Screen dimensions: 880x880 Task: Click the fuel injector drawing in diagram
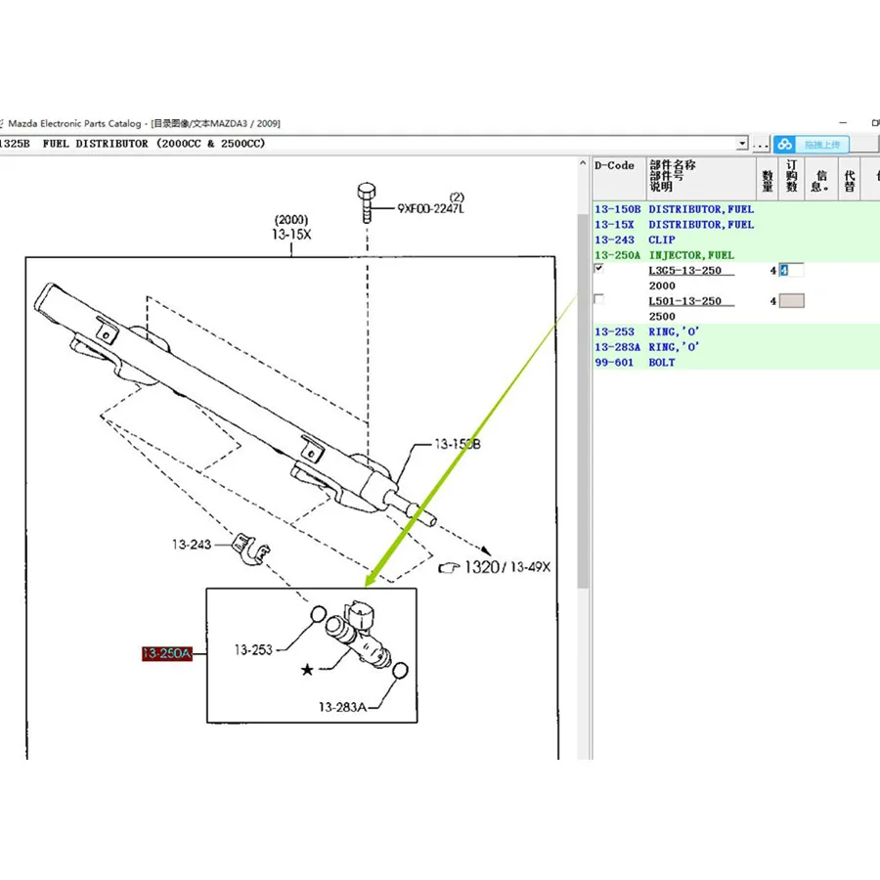tap(359, 634)
